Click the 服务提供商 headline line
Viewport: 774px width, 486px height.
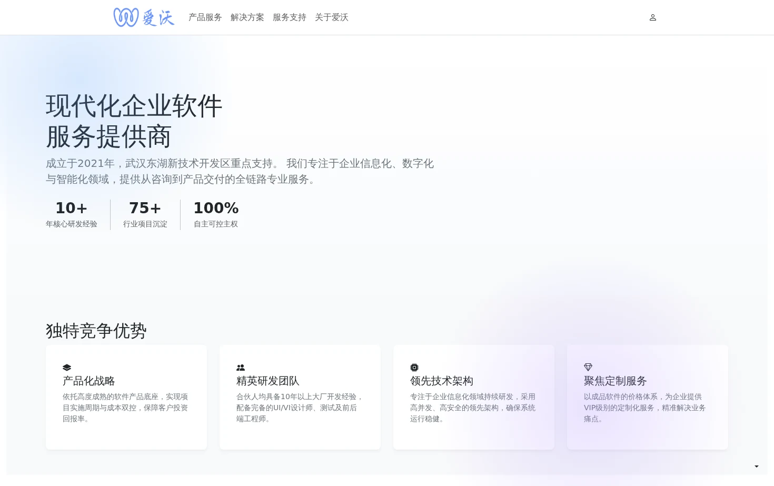point(109,137)
